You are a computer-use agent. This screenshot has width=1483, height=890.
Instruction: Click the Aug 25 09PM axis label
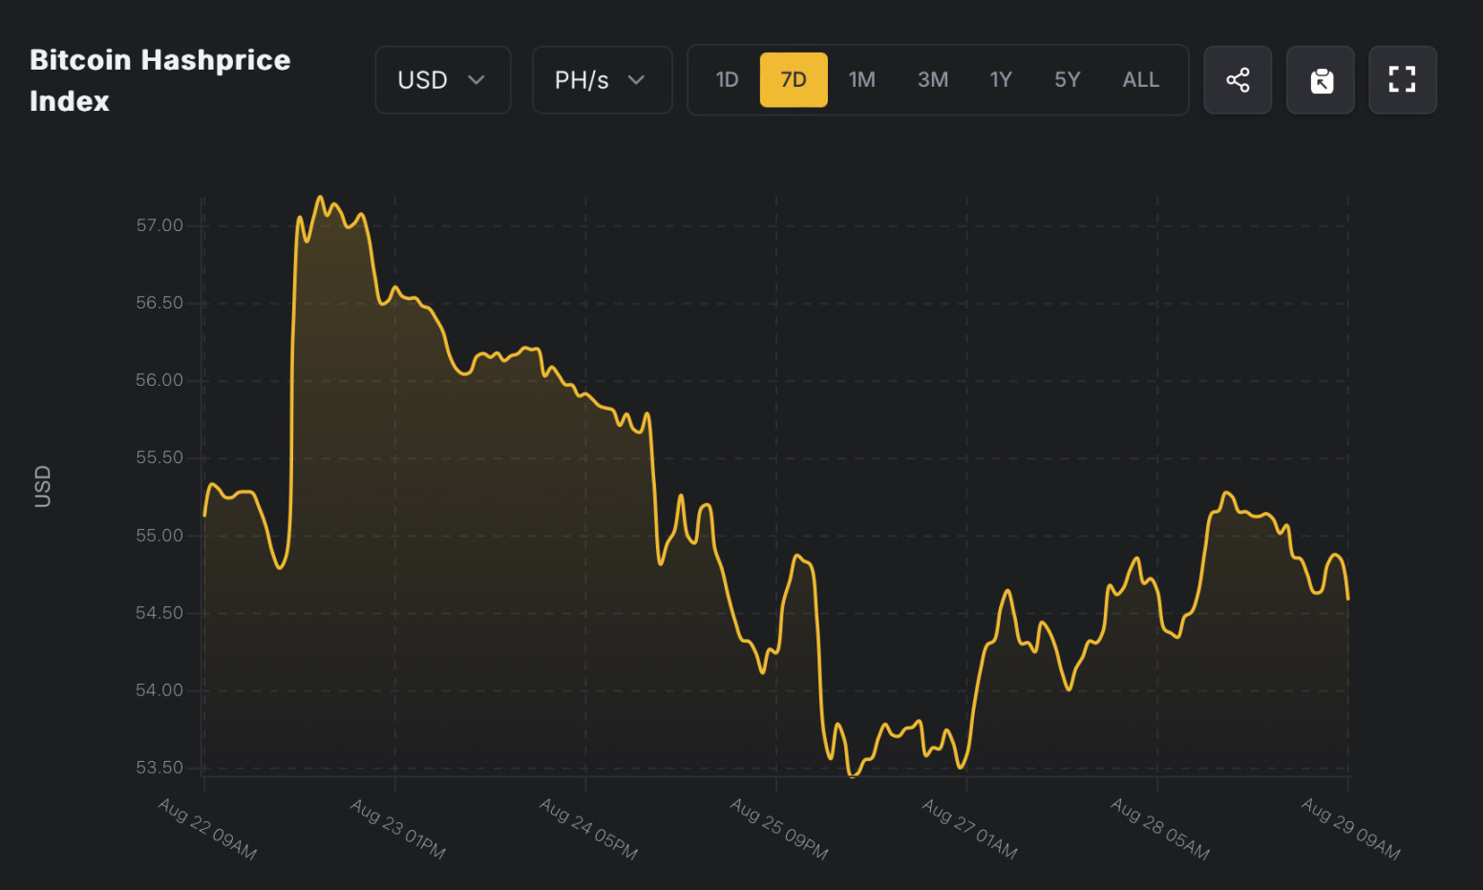779,828
